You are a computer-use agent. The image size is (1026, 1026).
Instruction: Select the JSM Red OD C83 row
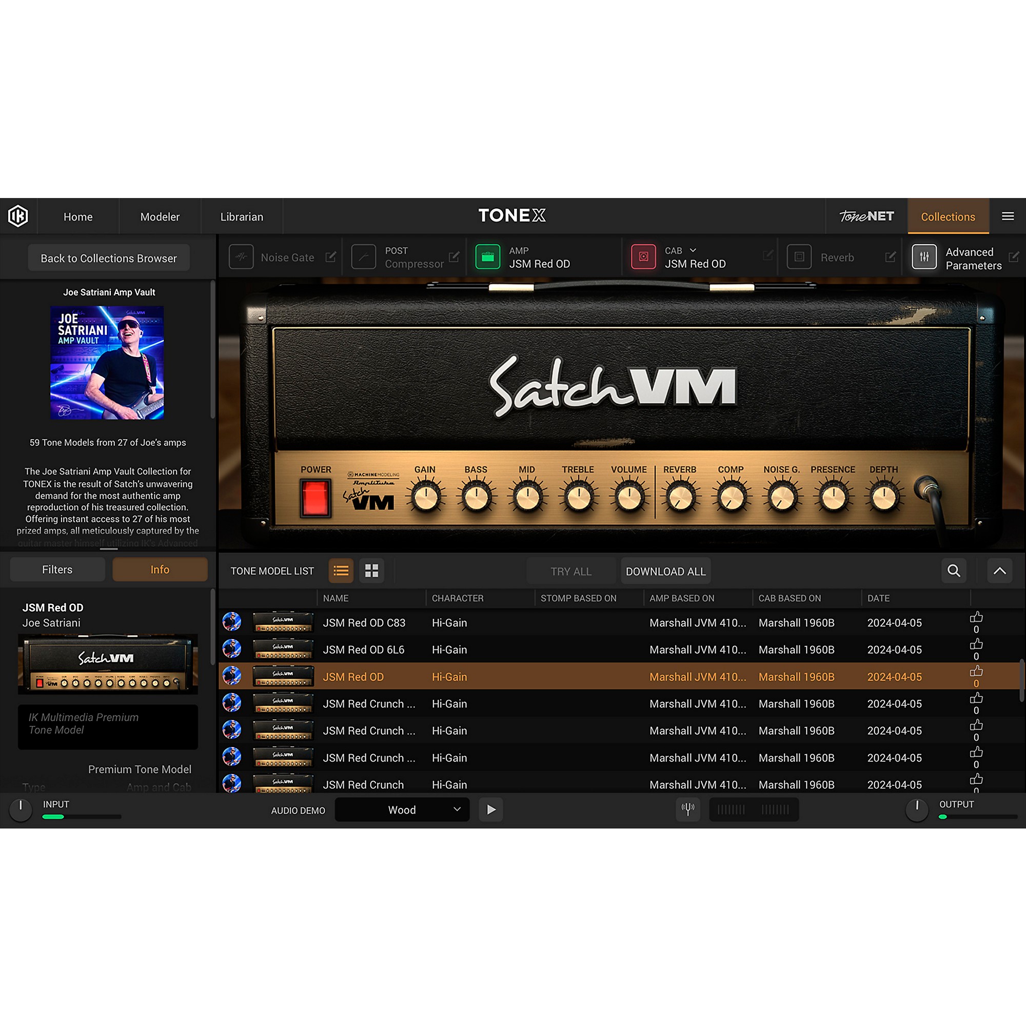619,622
